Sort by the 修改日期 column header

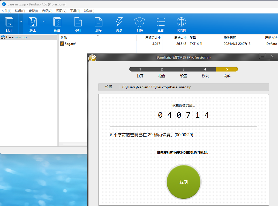tap(242, 38)
